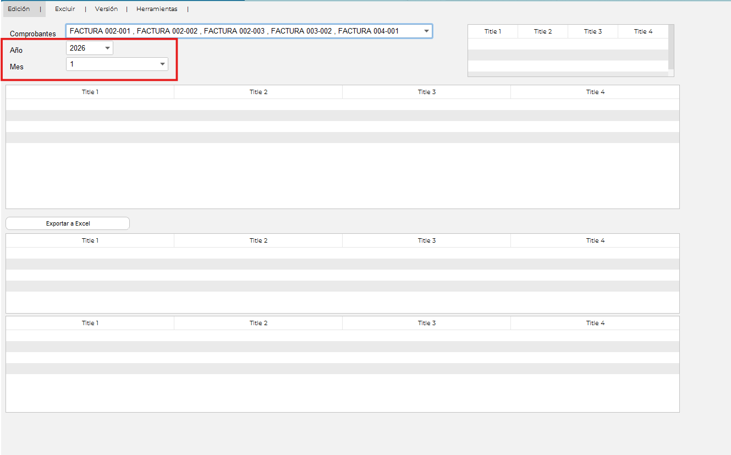731x455 pixels.
Task: Select Title 3 header in top-right small table
Action: tap(593, 31)
